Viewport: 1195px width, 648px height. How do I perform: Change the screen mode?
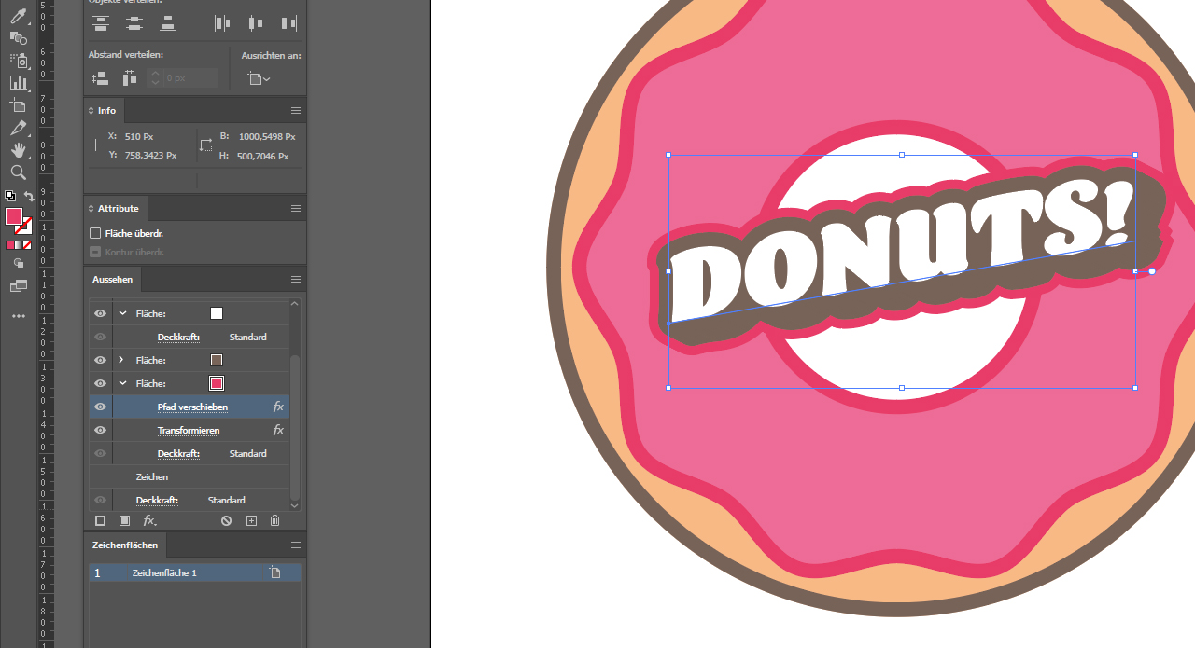coord(18,286)
